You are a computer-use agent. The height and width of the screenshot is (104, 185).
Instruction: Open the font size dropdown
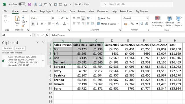[59, 18]
